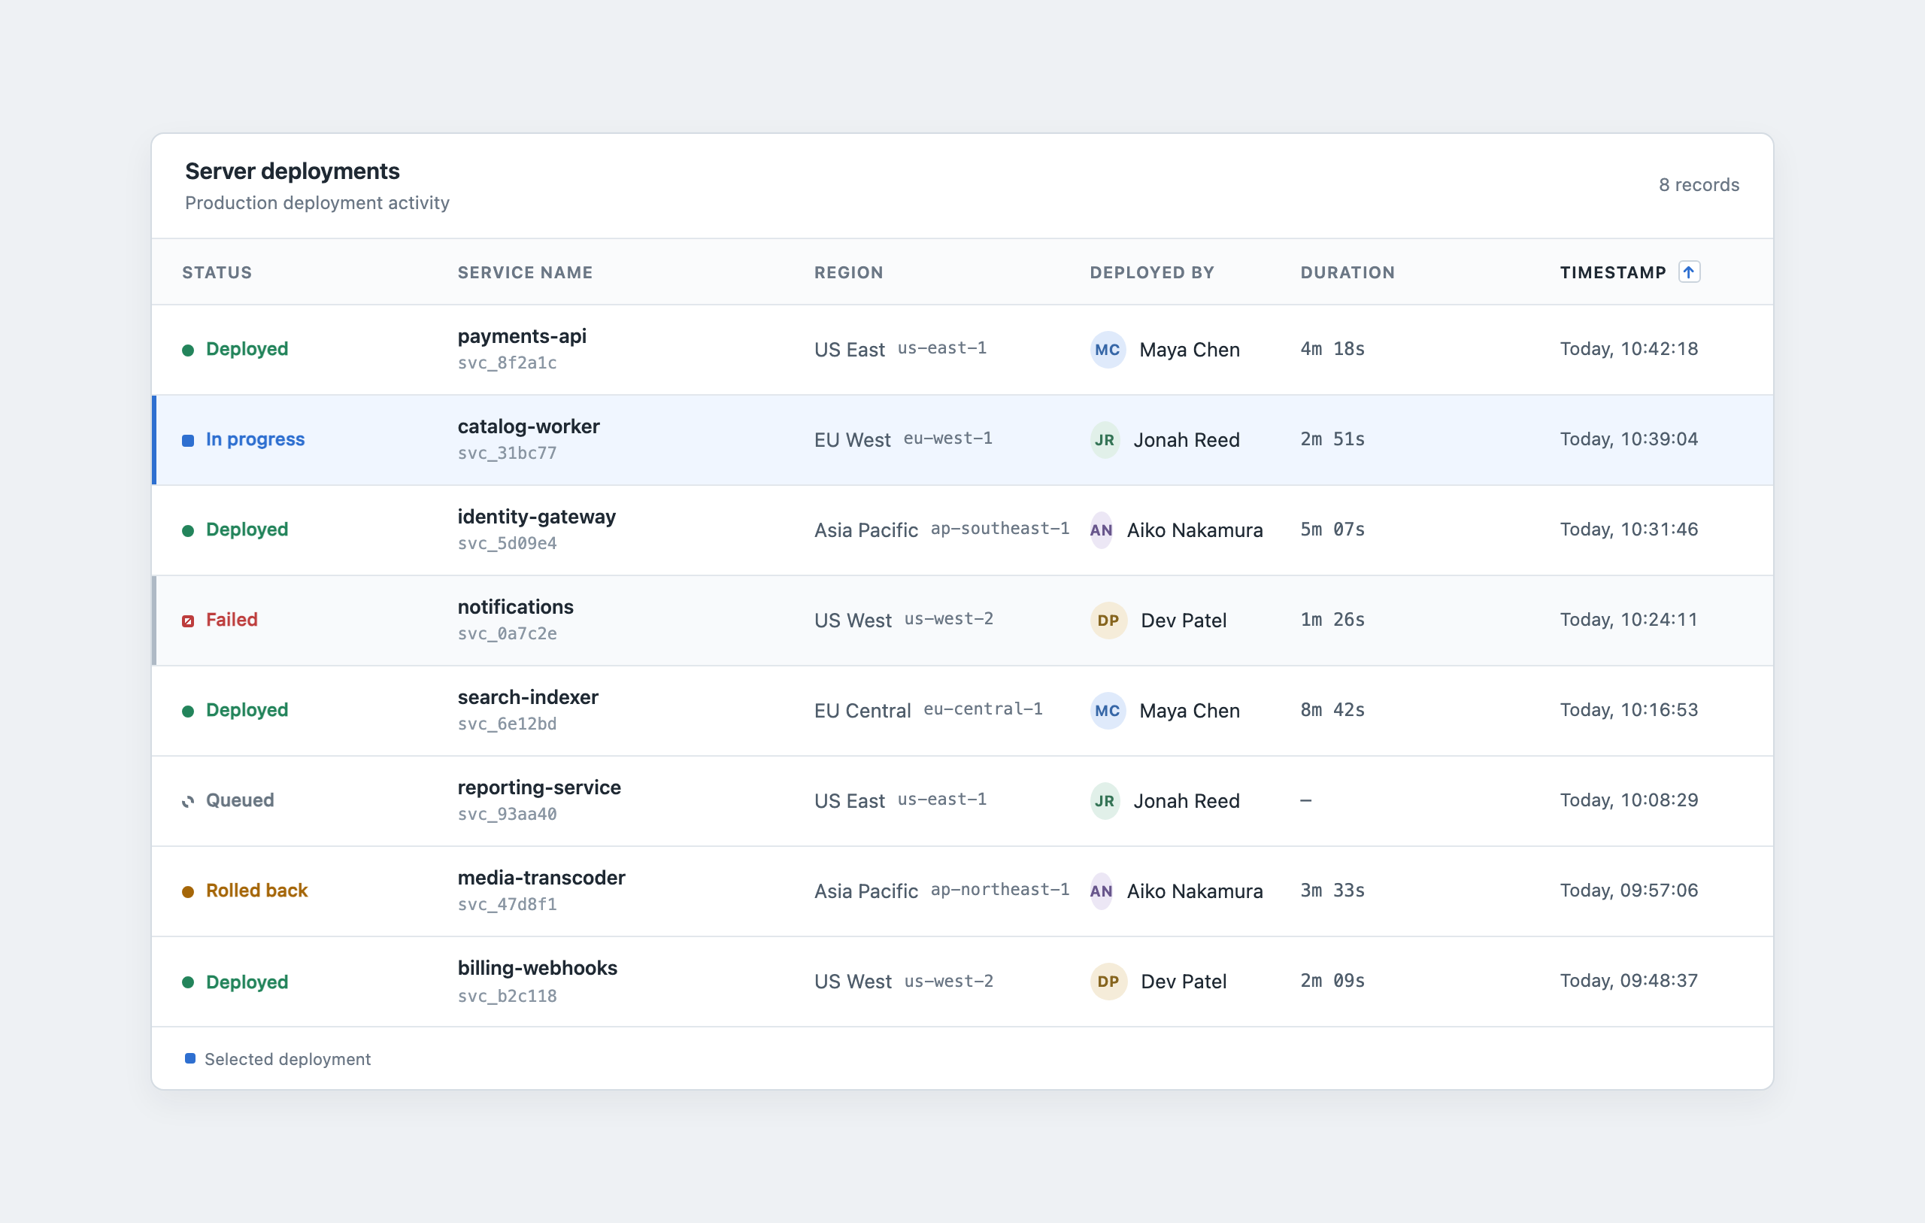
Task: Sort by the Service Name column header
Action: [525, 273]
